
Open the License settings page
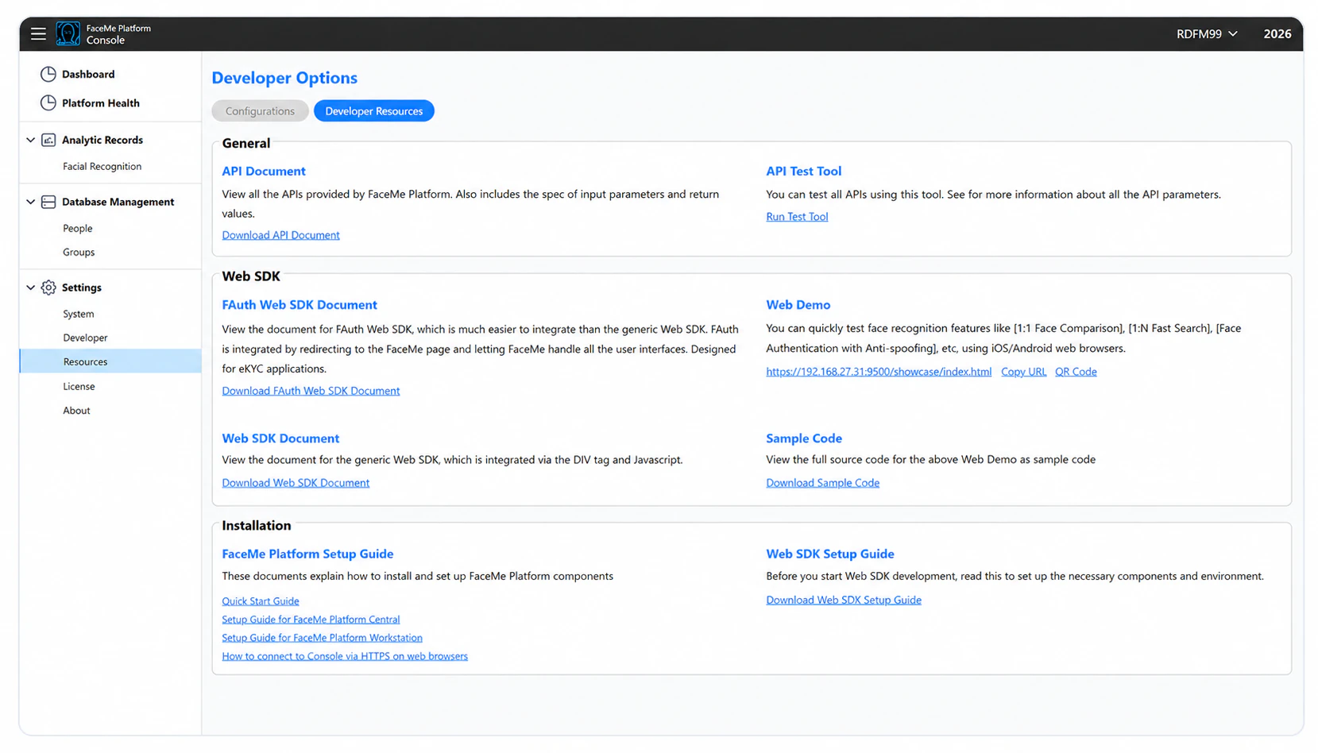(79, 386)
